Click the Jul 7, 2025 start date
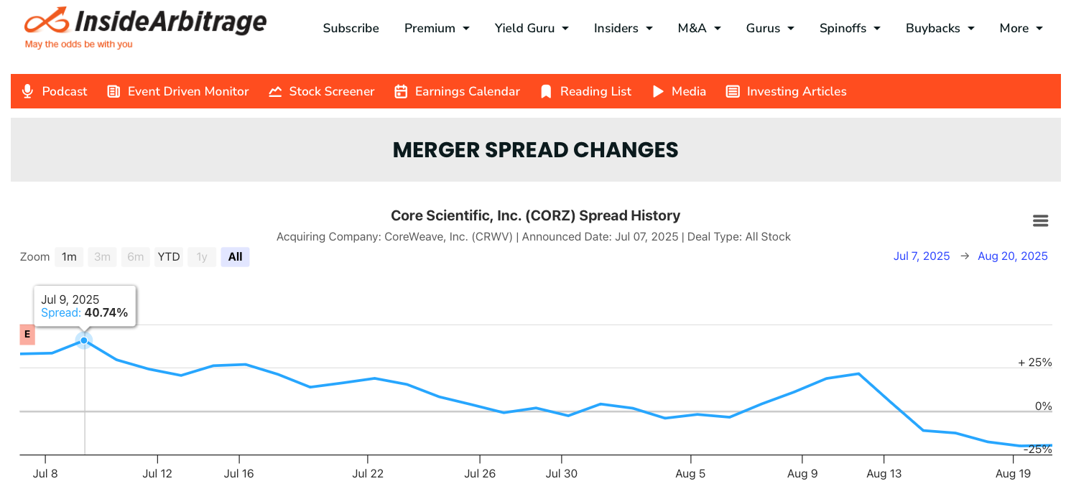1071x494 pixels. coord(922,256)
